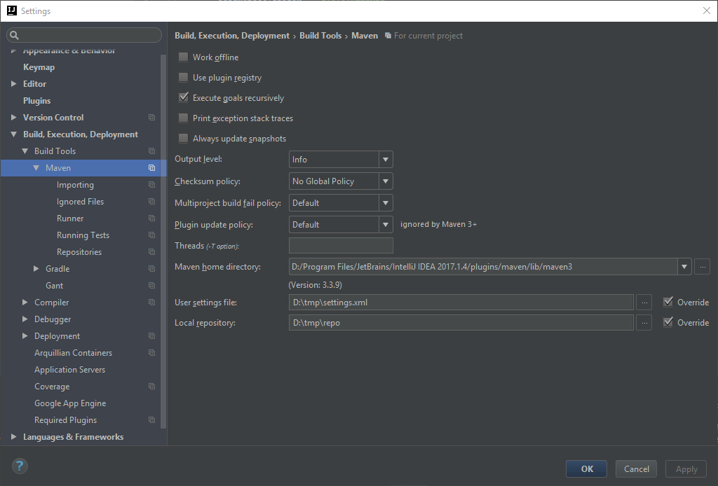Viewport: 718px width, 486px height.
Task: Disable Execute goals recursively
Action: click(183, 97)
